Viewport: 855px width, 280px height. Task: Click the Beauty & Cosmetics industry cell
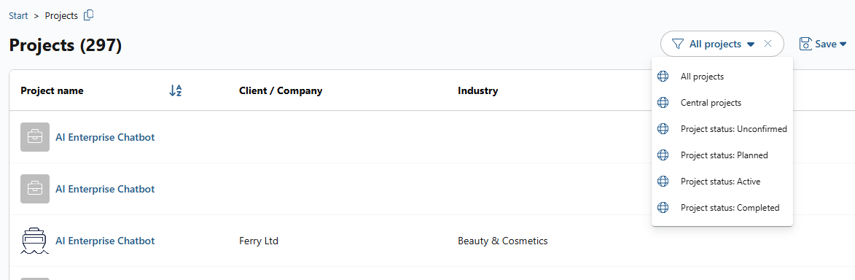point(503,241)
